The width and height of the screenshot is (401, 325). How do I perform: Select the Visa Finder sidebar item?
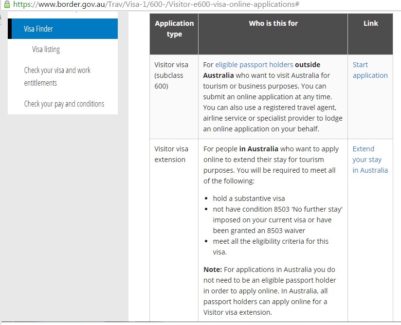38,29
